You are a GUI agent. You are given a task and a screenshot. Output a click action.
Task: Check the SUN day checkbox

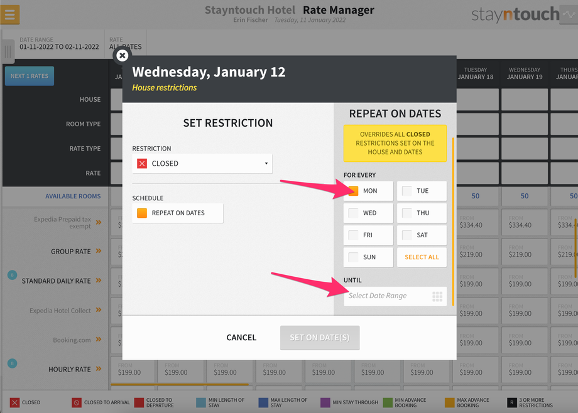point(353,257)
